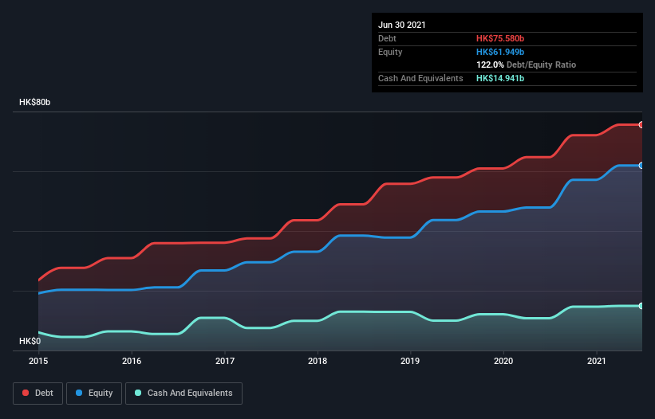This screenshot has height=419, width=655.
Task: Click the blue Equity legend dot
Action: pyautogui.click(x=79, y=393)
